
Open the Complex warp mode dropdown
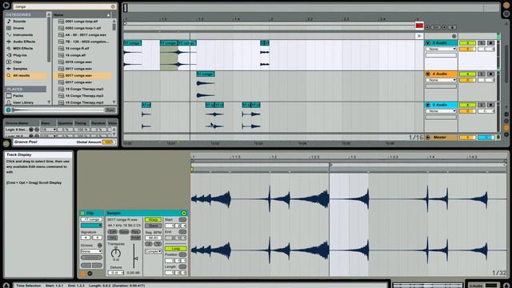coord(153,251)
